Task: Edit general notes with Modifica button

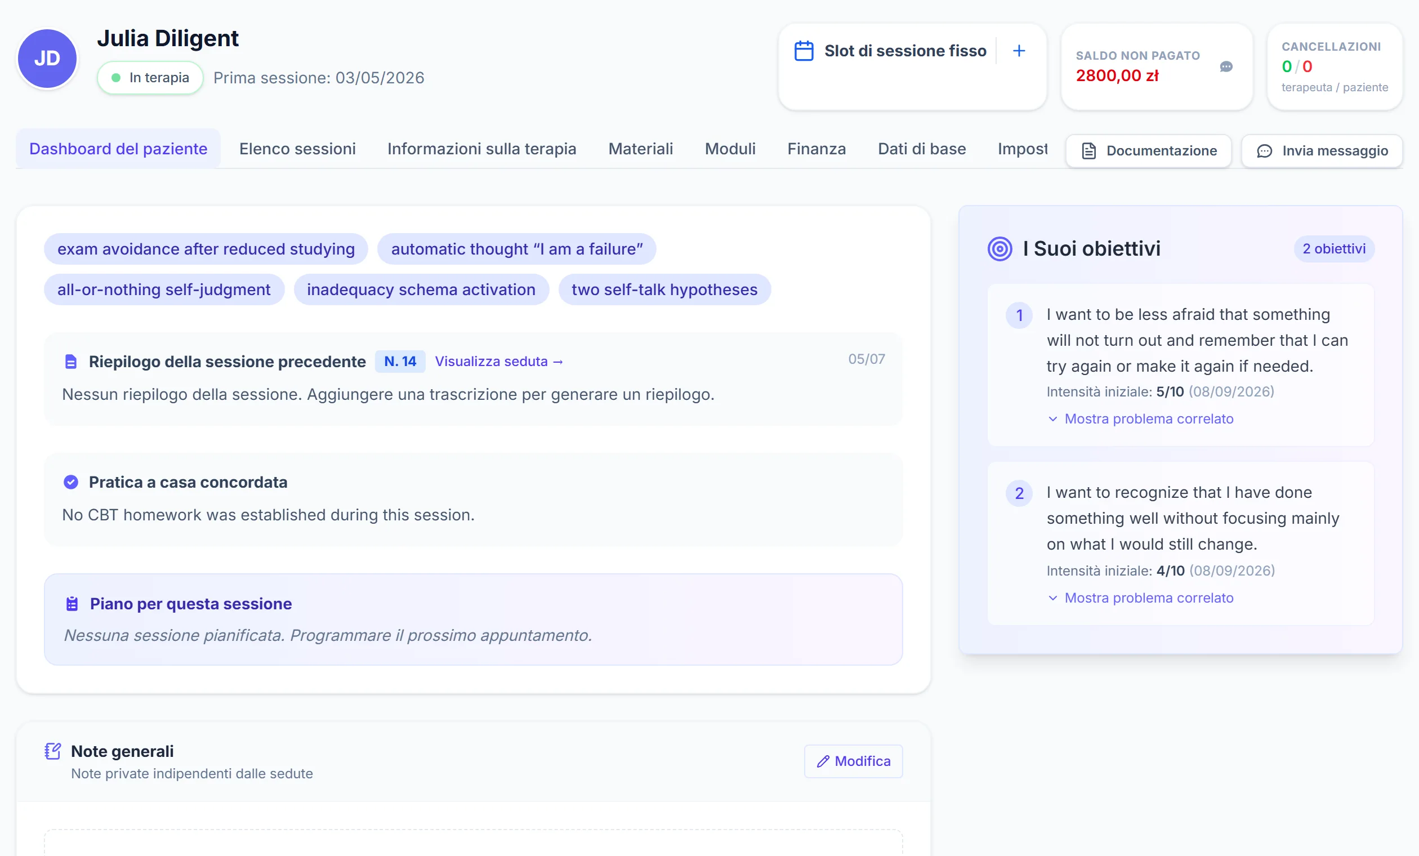Action: click(853, 761)
